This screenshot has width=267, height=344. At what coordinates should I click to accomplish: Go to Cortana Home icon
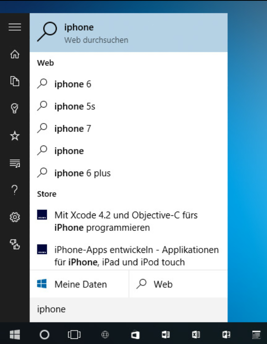click(15, 54)
